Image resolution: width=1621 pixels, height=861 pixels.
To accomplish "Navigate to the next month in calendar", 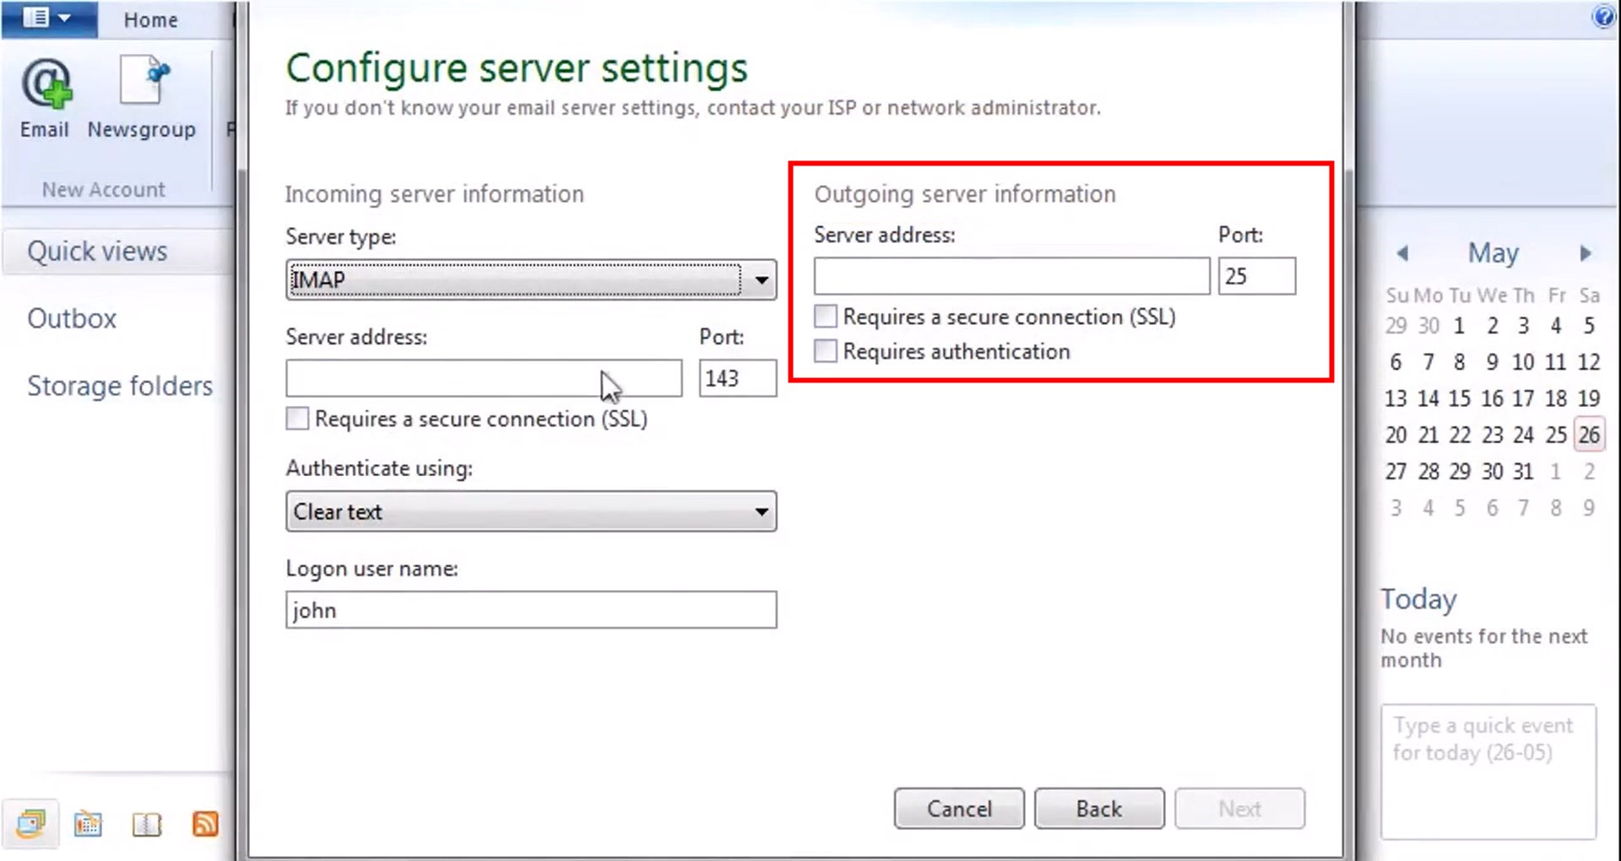I will coord(1586,253).
